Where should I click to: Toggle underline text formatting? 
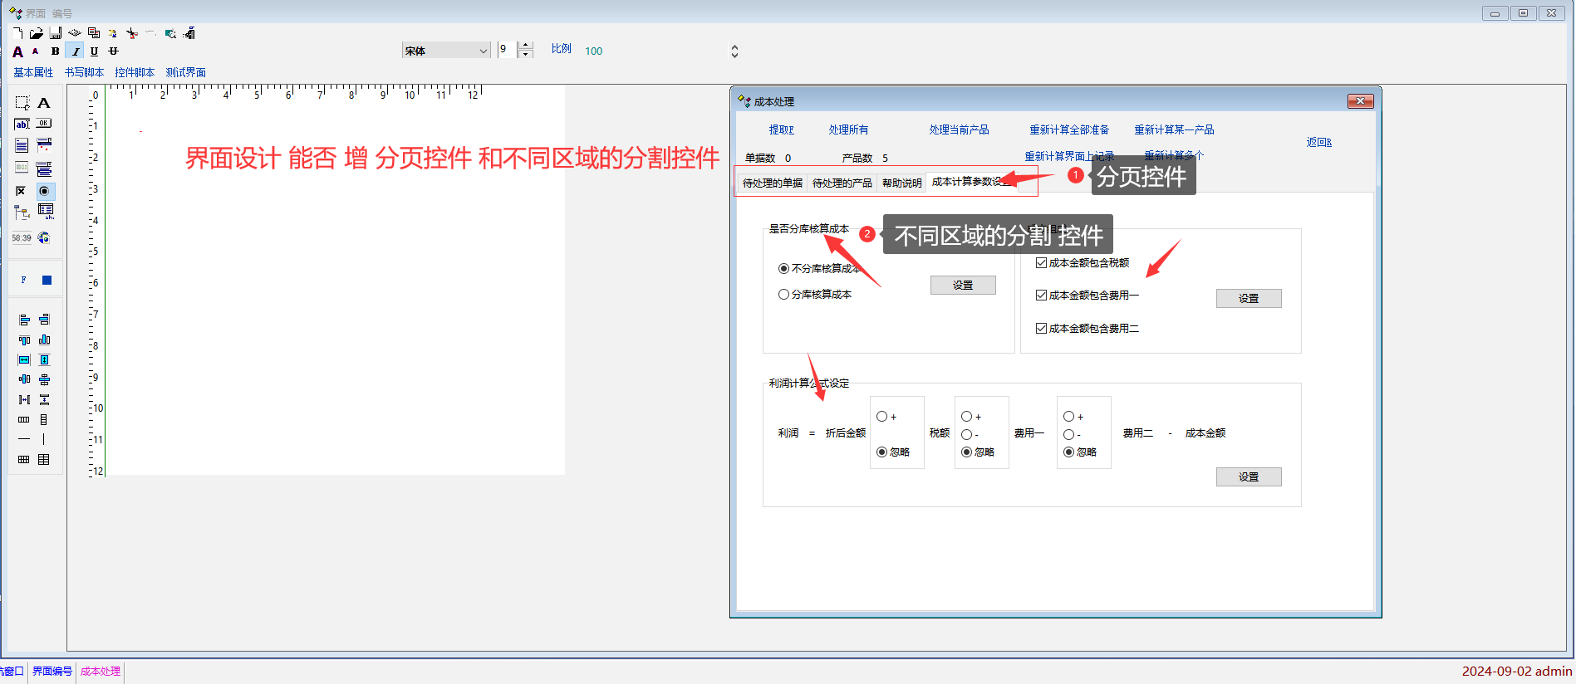[x=94, y=51]
